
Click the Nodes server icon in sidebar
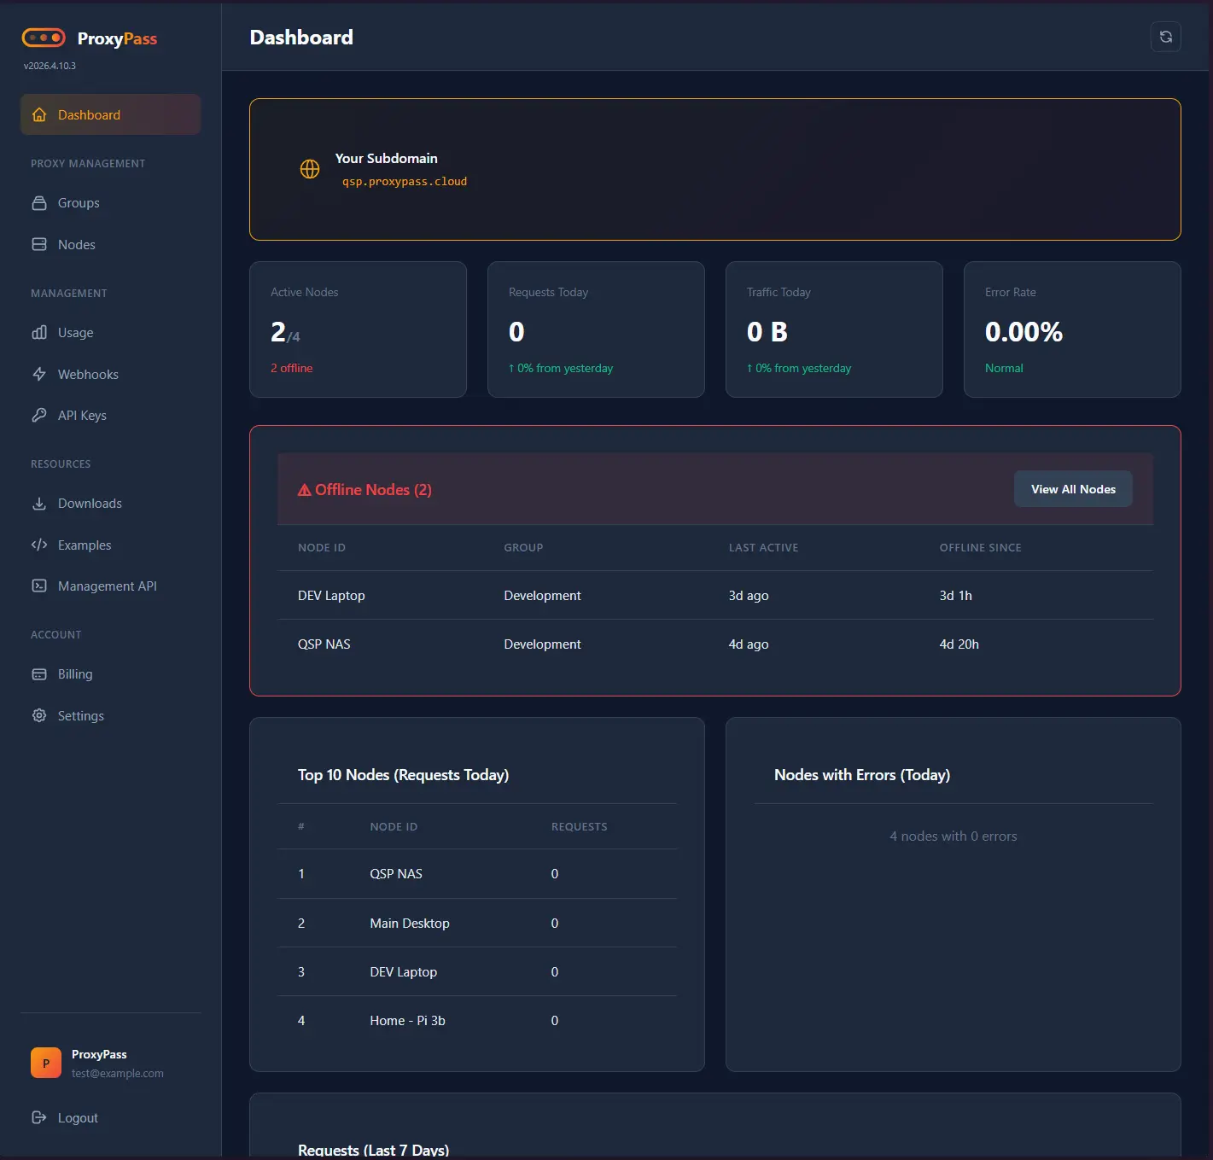pyautogui.click(x=39, y=245)
